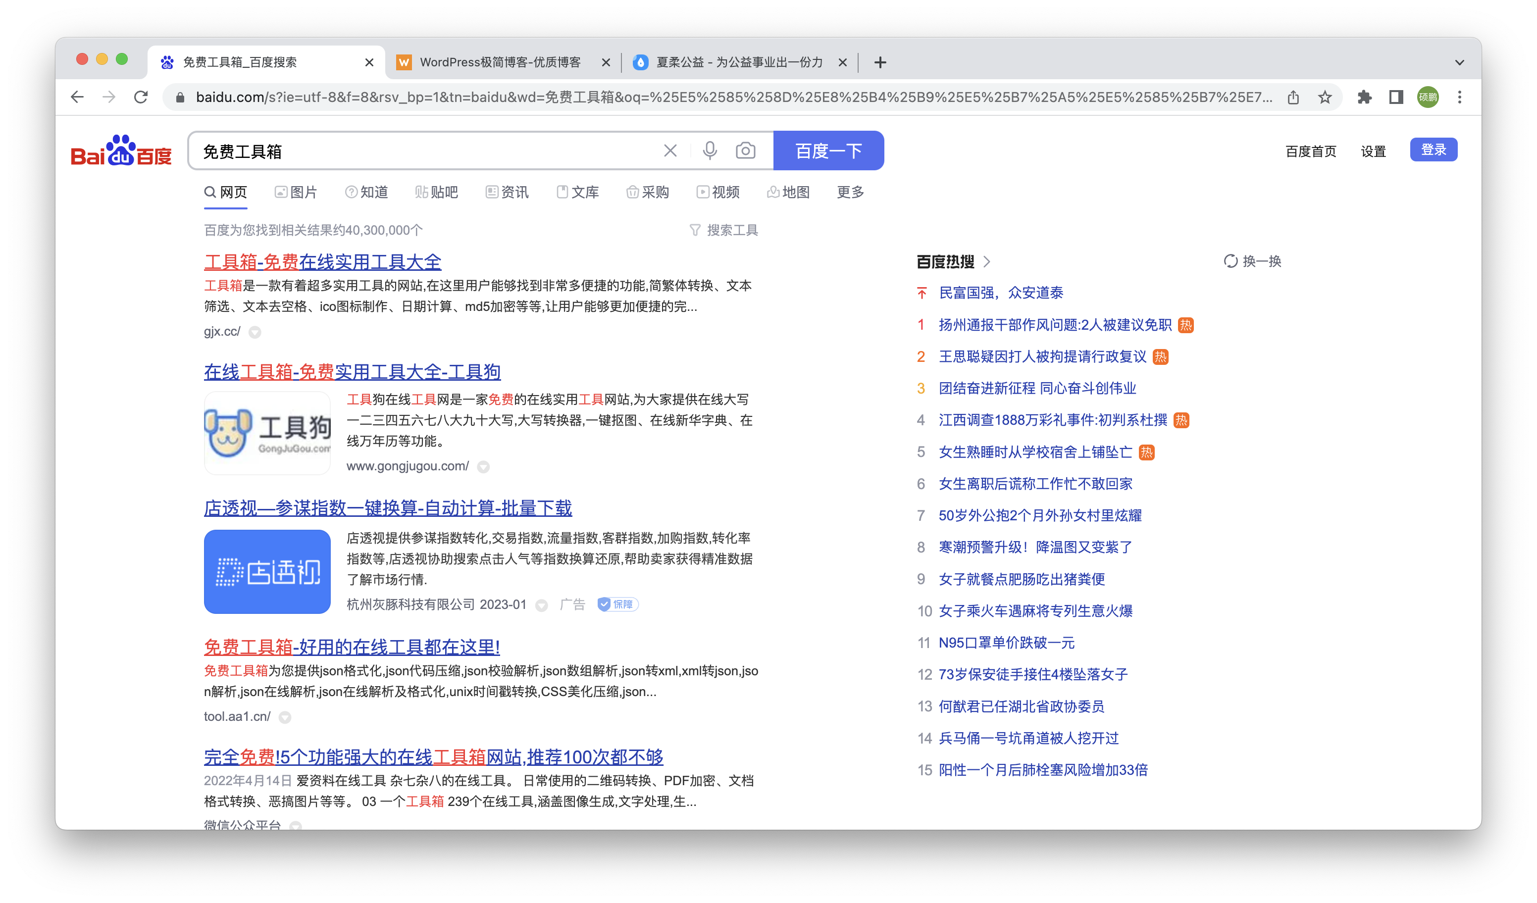Open the Chrome extensions puzzle icon

(1364, 97)
